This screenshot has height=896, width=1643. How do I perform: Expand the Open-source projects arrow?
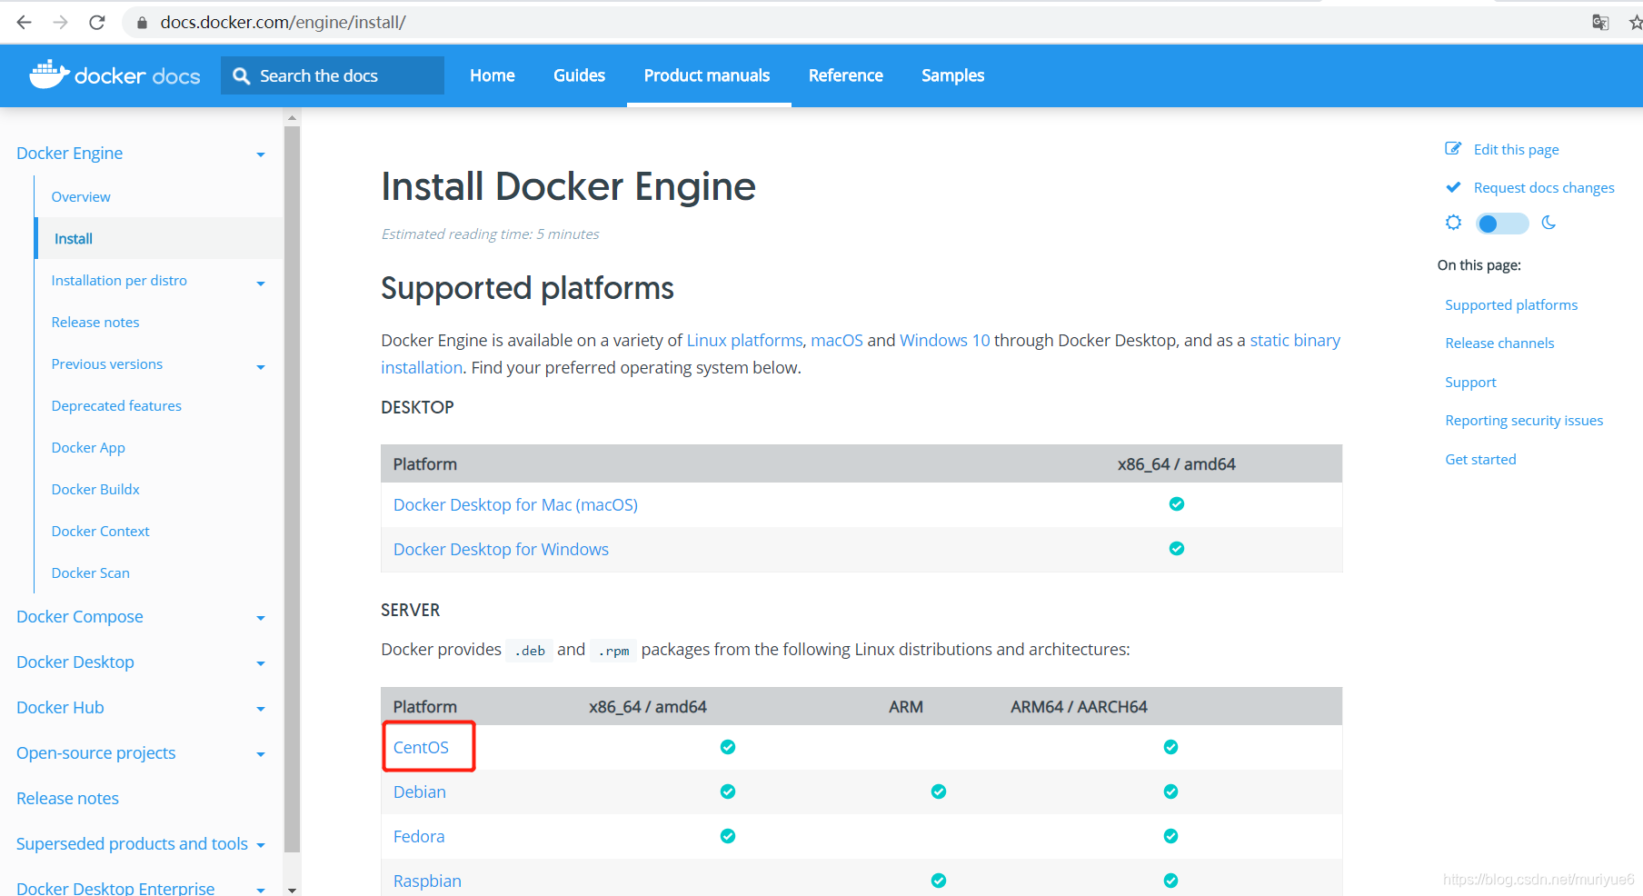(x=261, y=754)
